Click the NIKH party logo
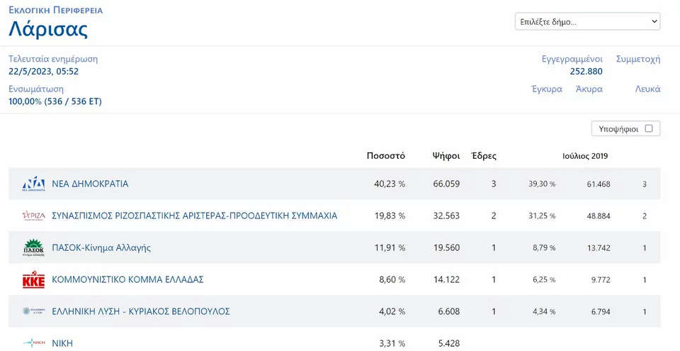The width and height of the screenshot is (680, 351). pyautogui.click(x=33, y=343)
